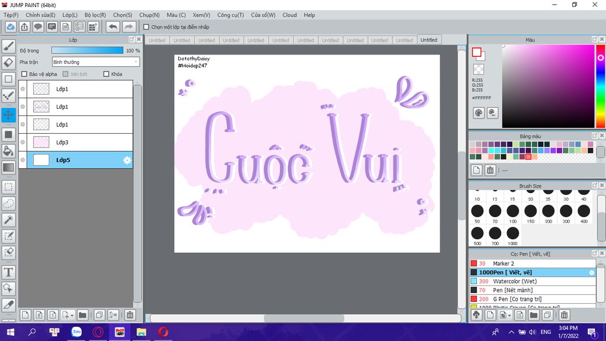
Task: Delete the selected layer with the trash icon
Action: coord(130,315)
